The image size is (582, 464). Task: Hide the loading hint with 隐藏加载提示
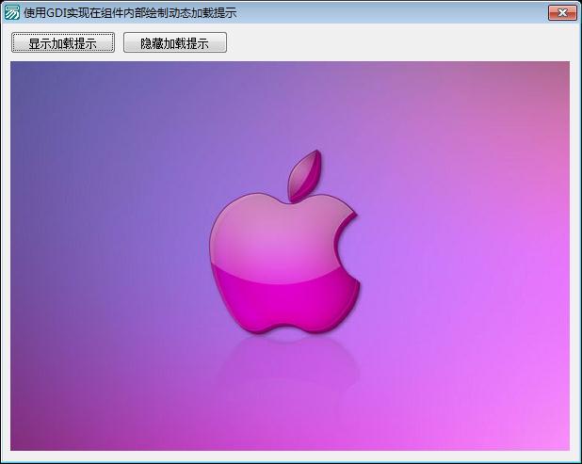click(x=175, y=42)
